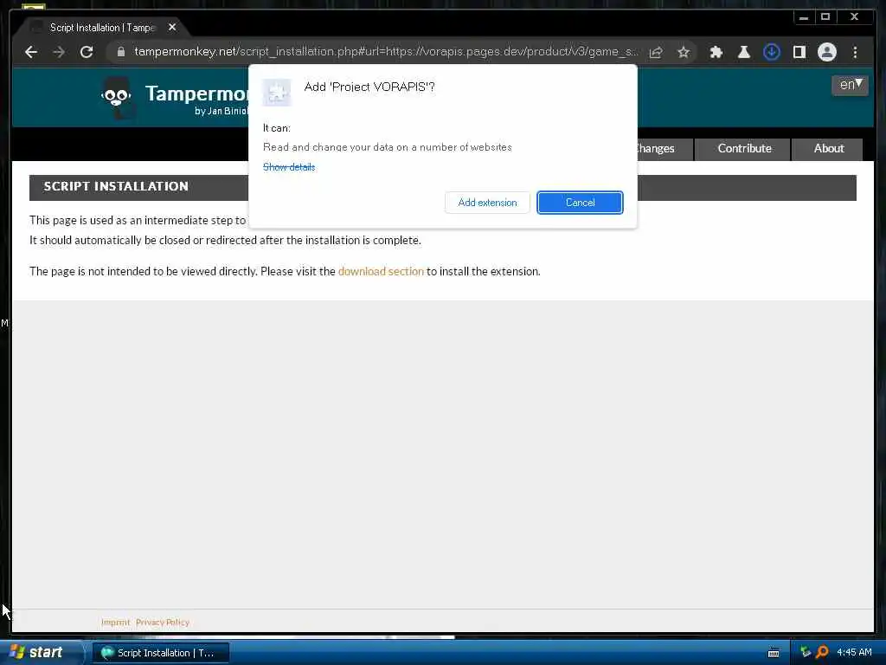Click the 4:45 AM clock
The width and height of the screenshot is (886, 665).
[x=854, y=653]
